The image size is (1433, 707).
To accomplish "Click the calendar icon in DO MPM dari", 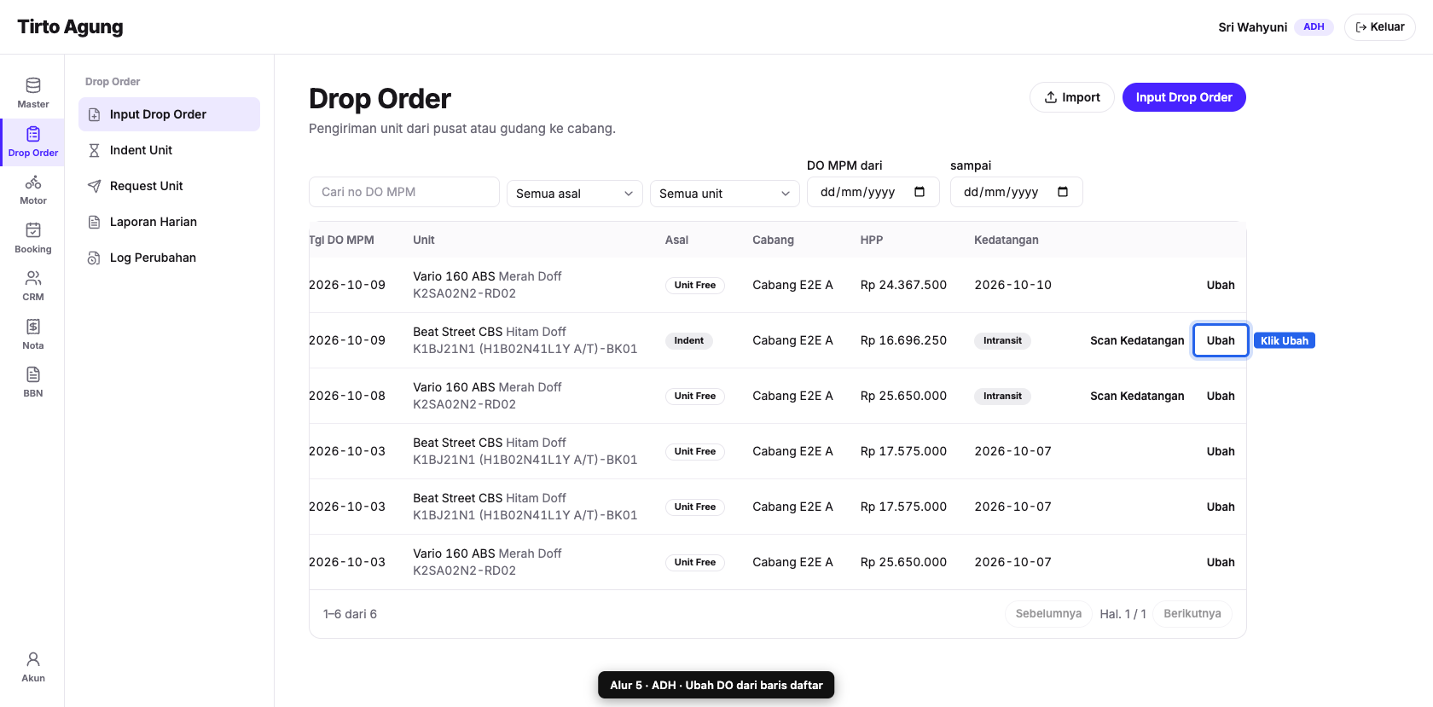I will [x=920, y=192].
